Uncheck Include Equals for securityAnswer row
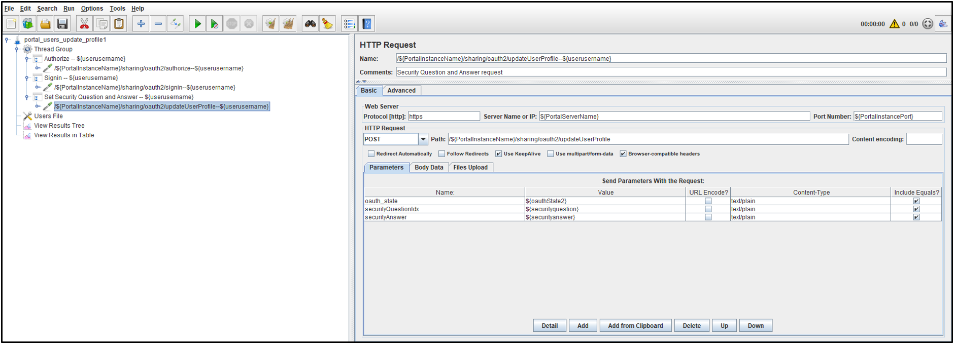Viewport: 954px width, 344px height. (916, 217)
